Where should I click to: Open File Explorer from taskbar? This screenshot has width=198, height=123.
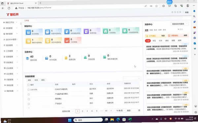click(112, 119)
